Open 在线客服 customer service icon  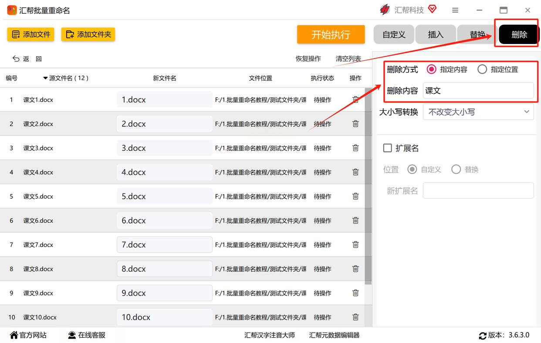tap(72, 335)
